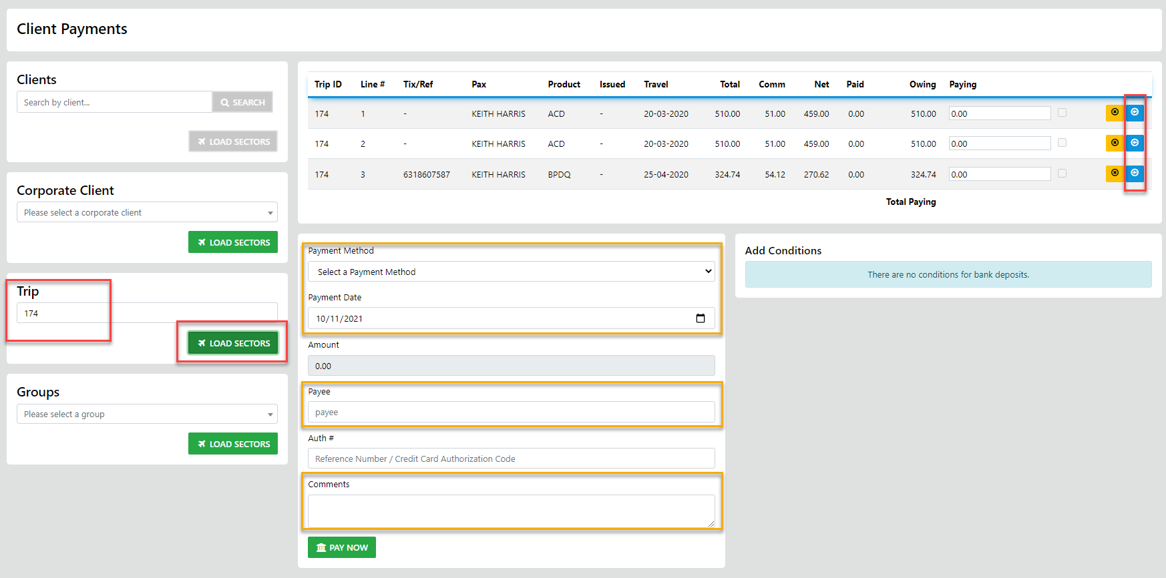Click blue arrow button for line 2
Image resolution: width=1166 pixels, height=578 pixels.
1135,143
